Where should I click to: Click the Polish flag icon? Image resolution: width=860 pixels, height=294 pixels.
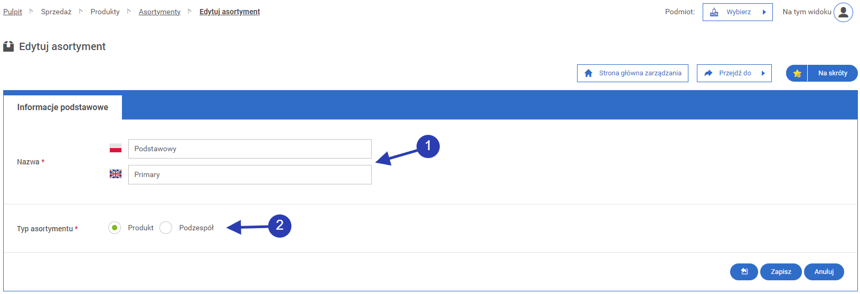116,149
